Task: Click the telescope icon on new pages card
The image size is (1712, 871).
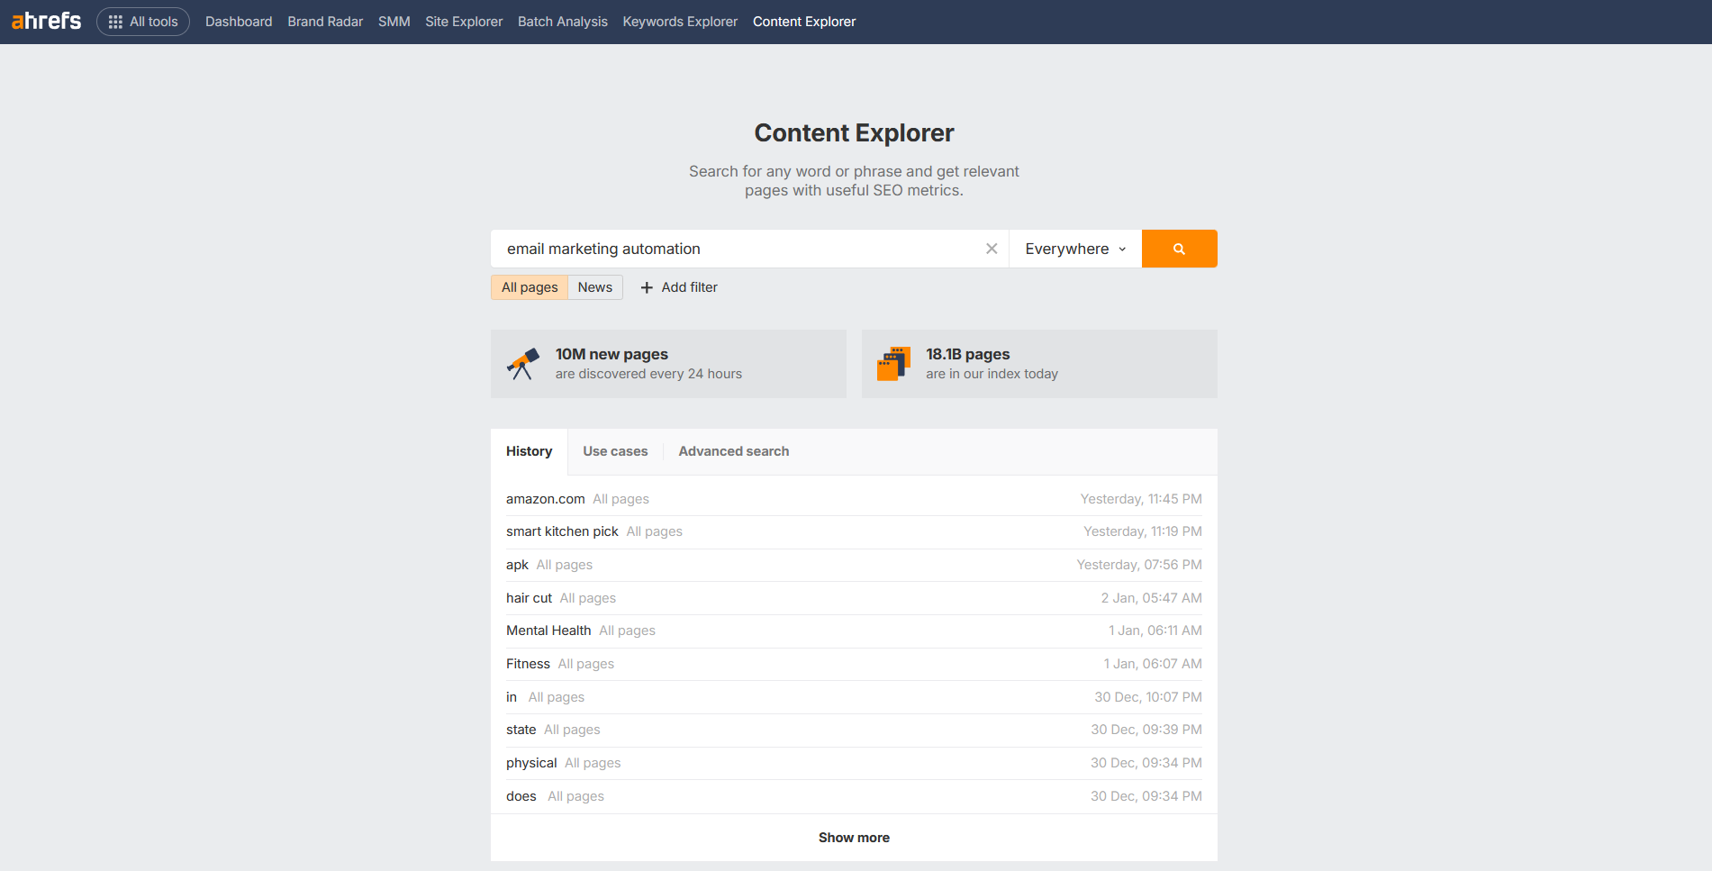Action: tap(523, 364)
